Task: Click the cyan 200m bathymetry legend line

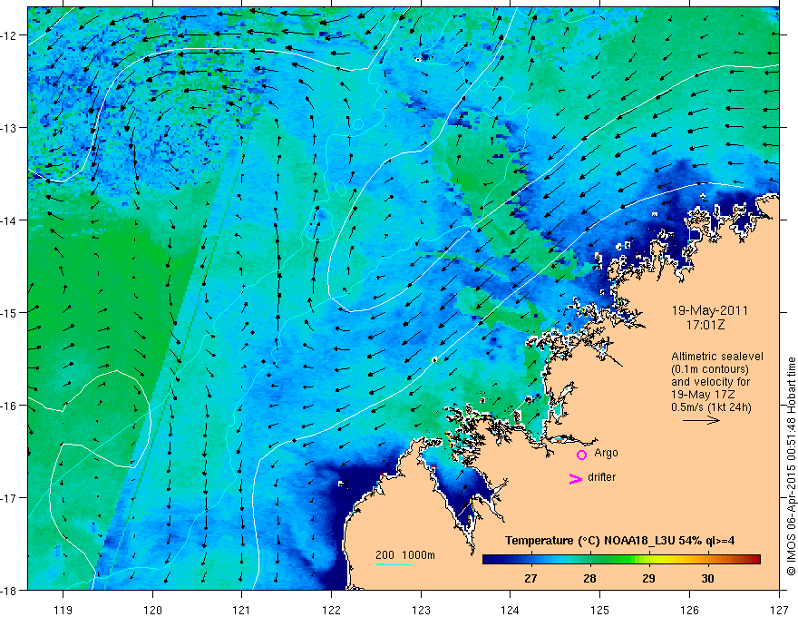Action: 394,564
